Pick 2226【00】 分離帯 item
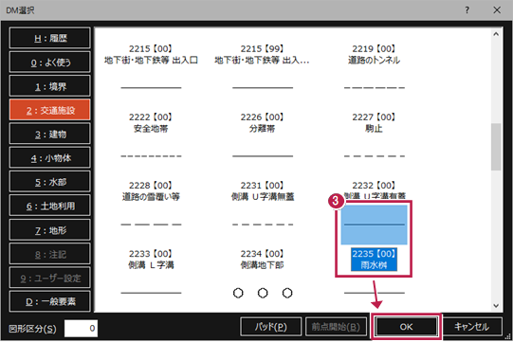513x342 pixels. [262, 122]
